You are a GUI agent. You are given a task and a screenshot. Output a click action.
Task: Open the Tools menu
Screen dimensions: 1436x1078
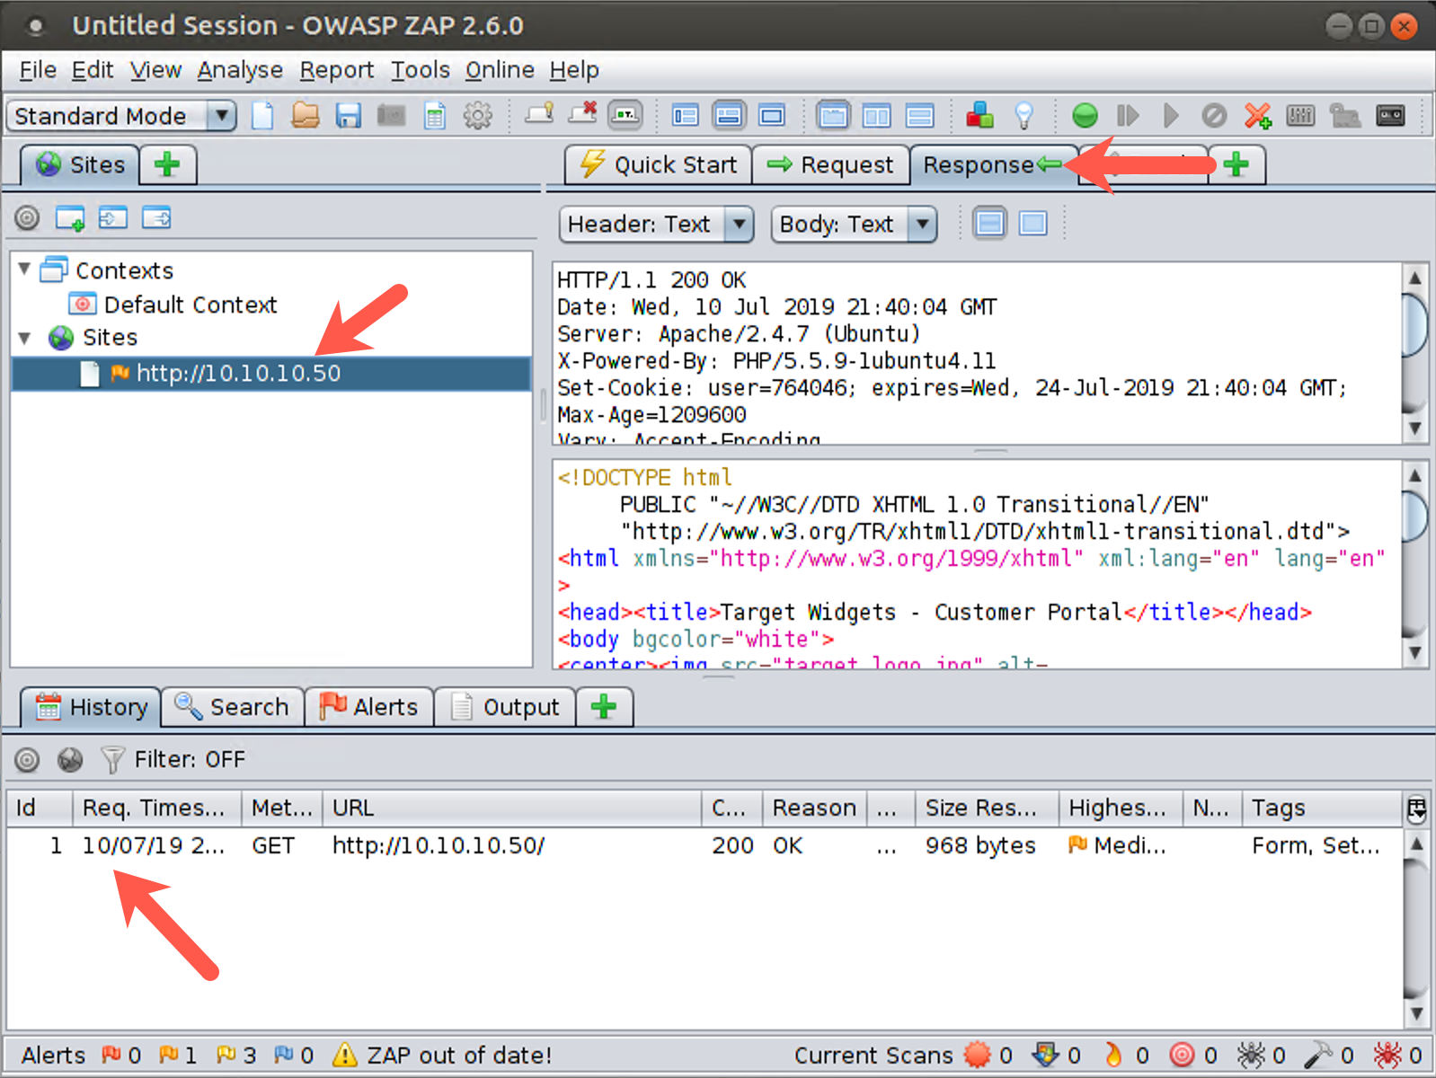pyautogui.click(x=420, y=70)
